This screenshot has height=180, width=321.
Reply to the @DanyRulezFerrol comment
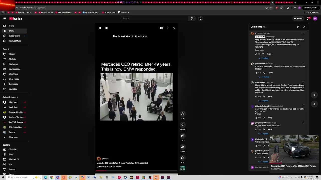tap(270, 118)
